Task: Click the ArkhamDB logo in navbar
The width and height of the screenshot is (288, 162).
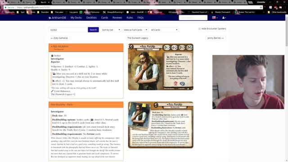Action: click(x=57, y=18)
